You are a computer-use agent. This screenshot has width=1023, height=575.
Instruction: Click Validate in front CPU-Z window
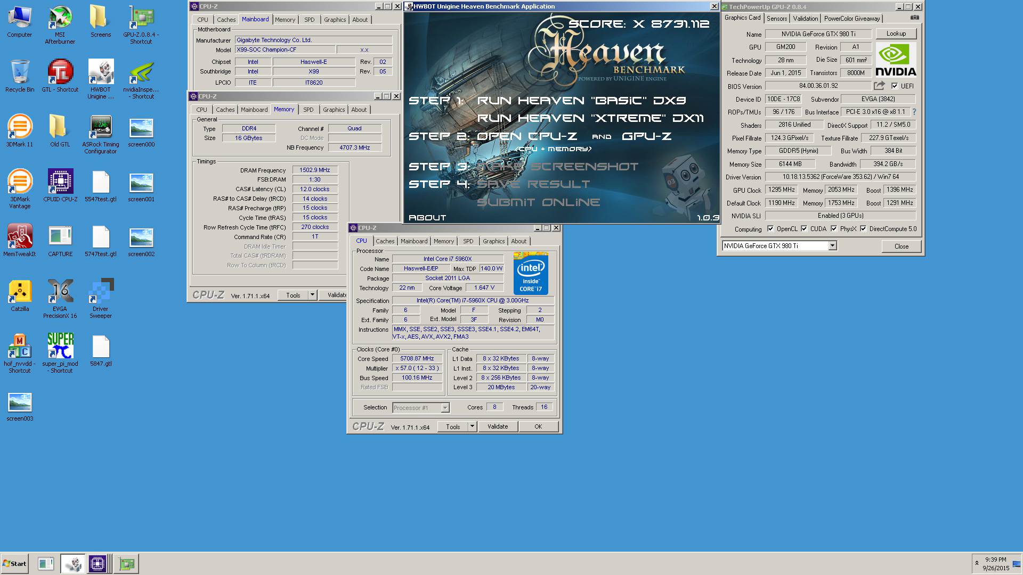(x=498, y=426)
